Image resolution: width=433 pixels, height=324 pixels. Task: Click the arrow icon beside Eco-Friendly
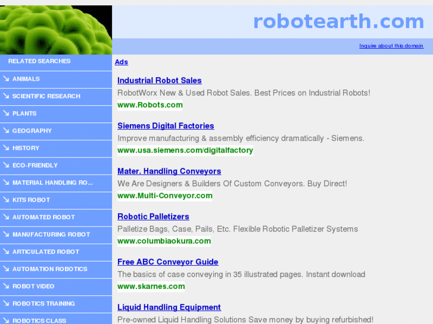[6, 165]
